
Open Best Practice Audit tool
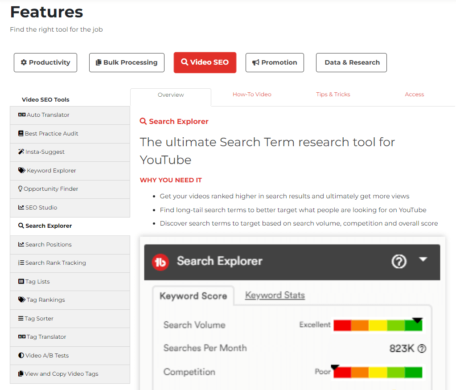[x=70, y=134]
